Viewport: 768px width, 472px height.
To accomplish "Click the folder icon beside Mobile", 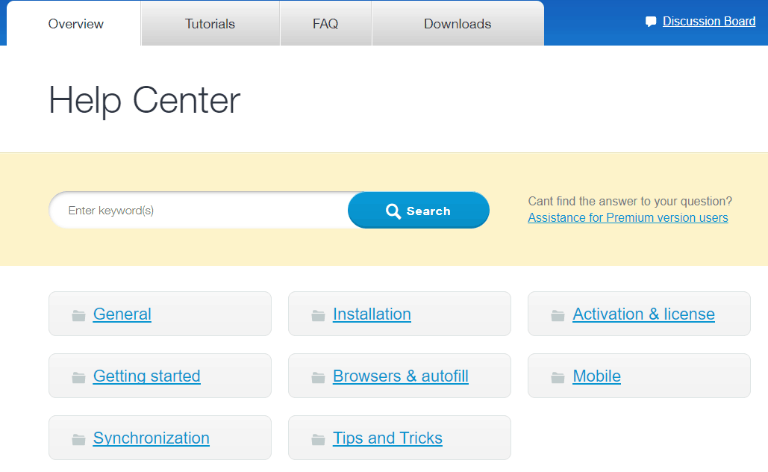I will (x=558, y=376).
